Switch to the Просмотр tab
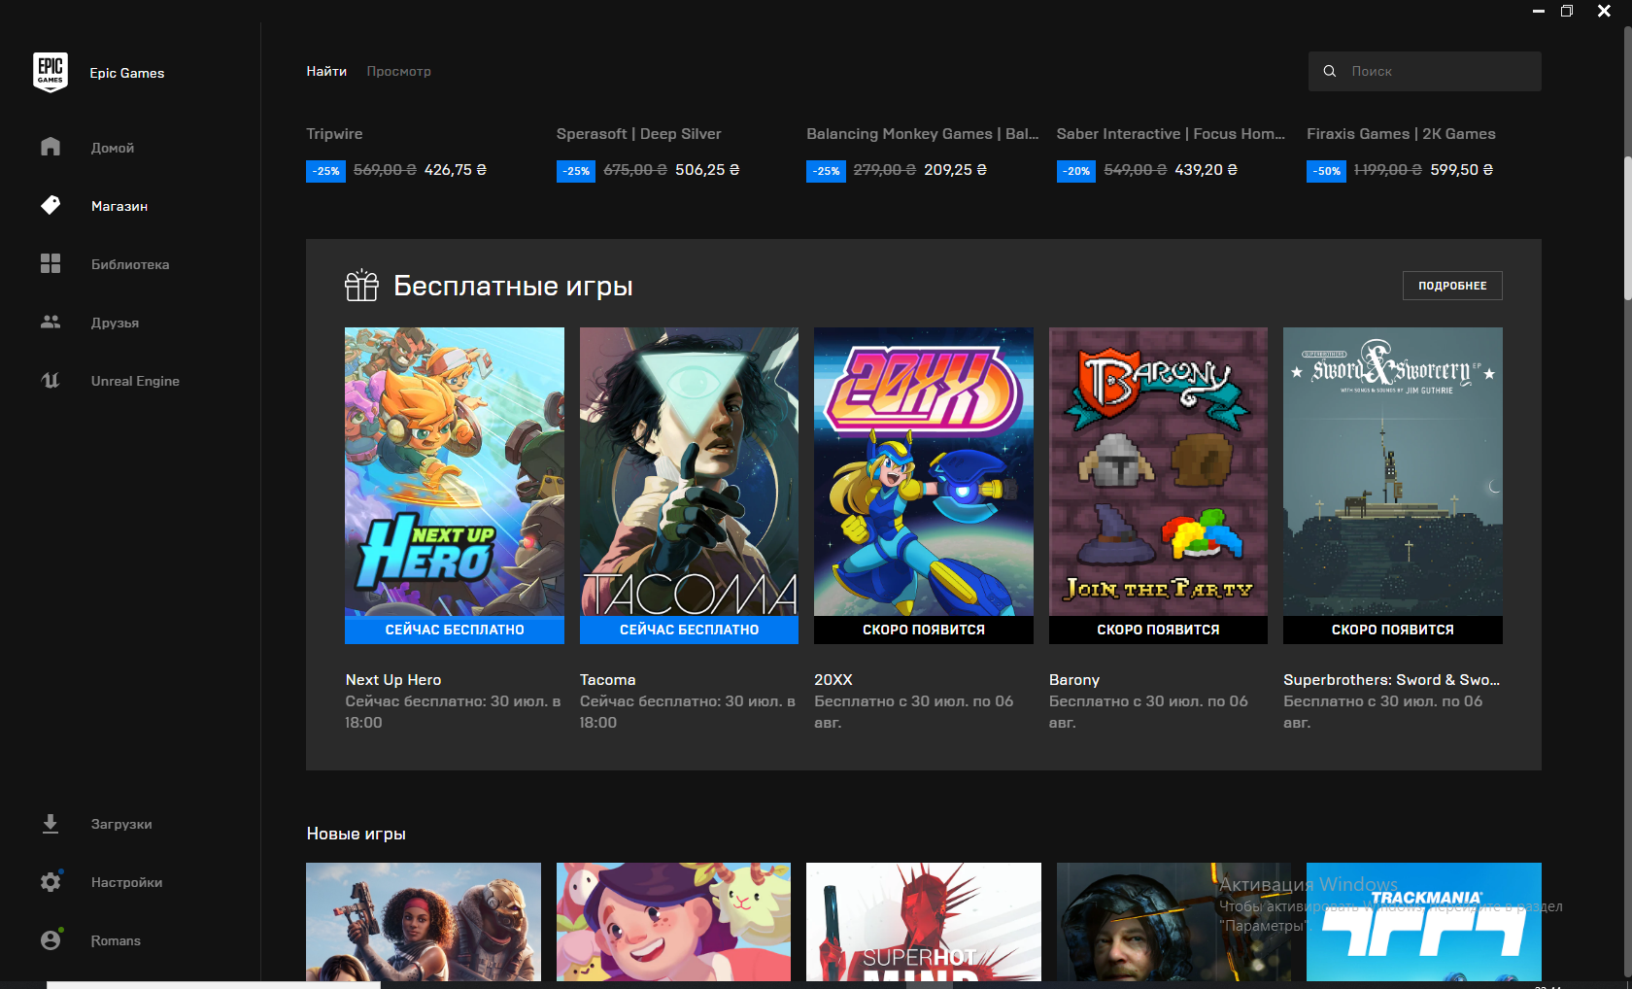Viewport: 1632px width, 989px height. pyautogui.click(x=398, y=71)
